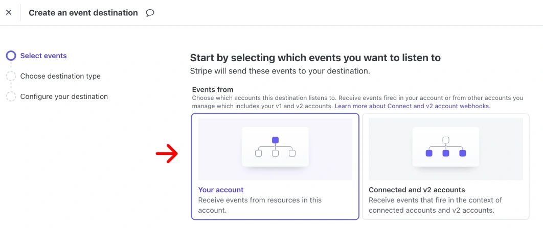Image resolution: width=543 pixels, height=229 pixels.
Task: Click the Connected accounts card description text
Action: click(x=435, y=205)
